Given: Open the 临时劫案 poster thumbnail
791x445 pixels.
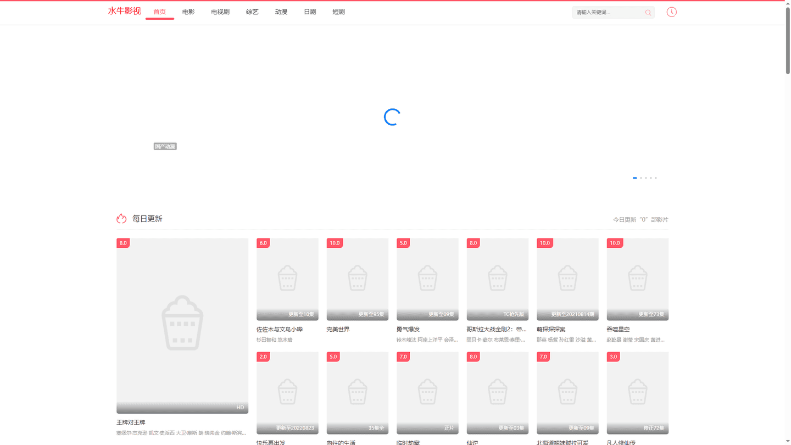Looking at the screenshot, I should coord(427,393).
